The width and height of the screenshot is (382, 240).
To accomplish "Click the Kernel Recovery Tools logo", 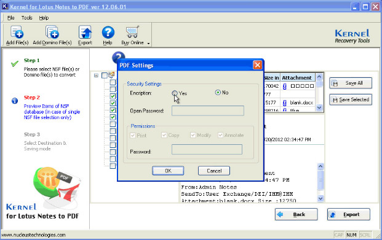I will click(352, 36).
